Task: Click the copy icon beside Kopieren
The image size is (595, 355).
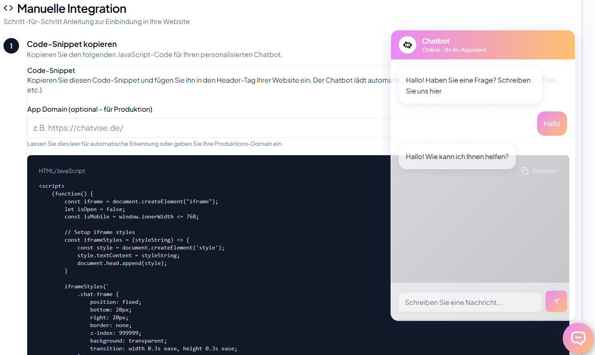Action: tap(525, 171)
